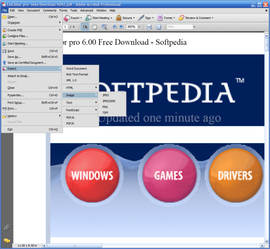
Task: Close the document with menu-bar X
Action: coord(266,10)
